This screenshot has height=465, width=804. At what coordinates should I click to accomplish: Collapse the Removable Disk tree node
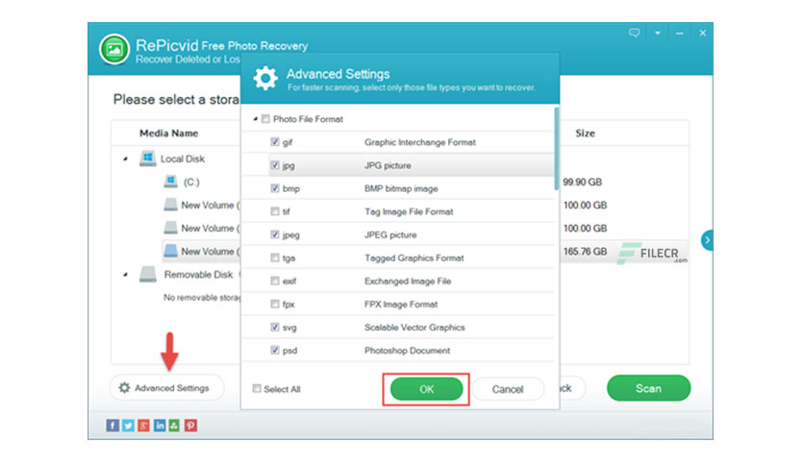click(x=125, y=275)
